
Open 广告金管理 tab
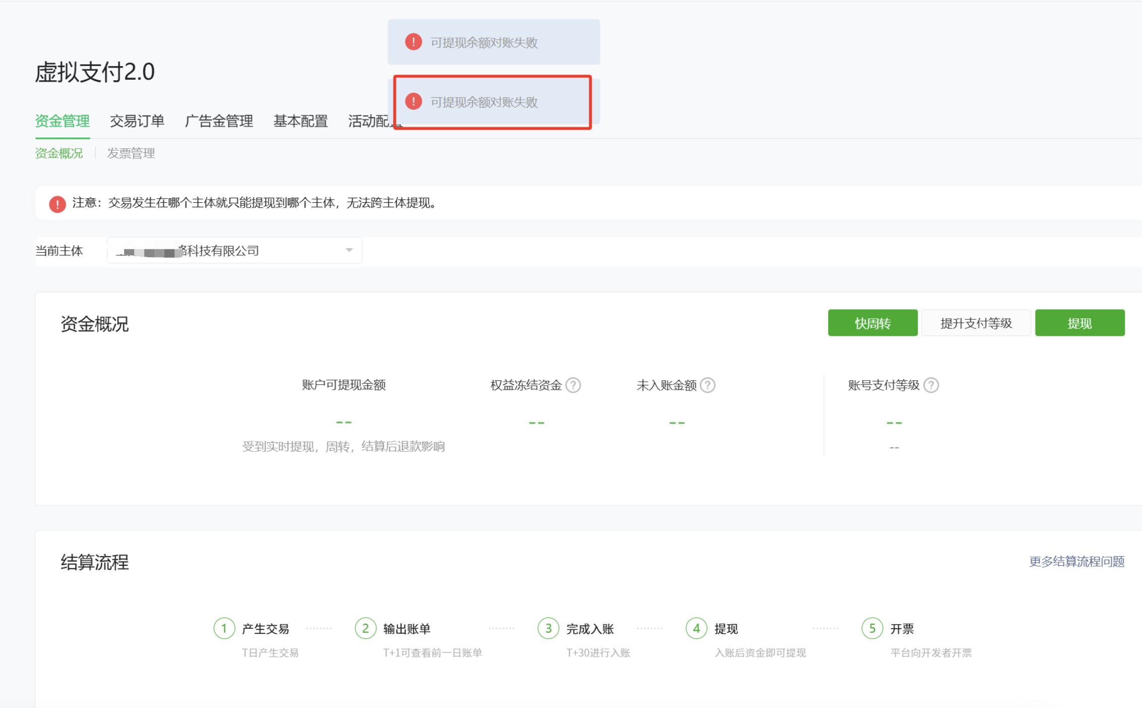[219, 121]
